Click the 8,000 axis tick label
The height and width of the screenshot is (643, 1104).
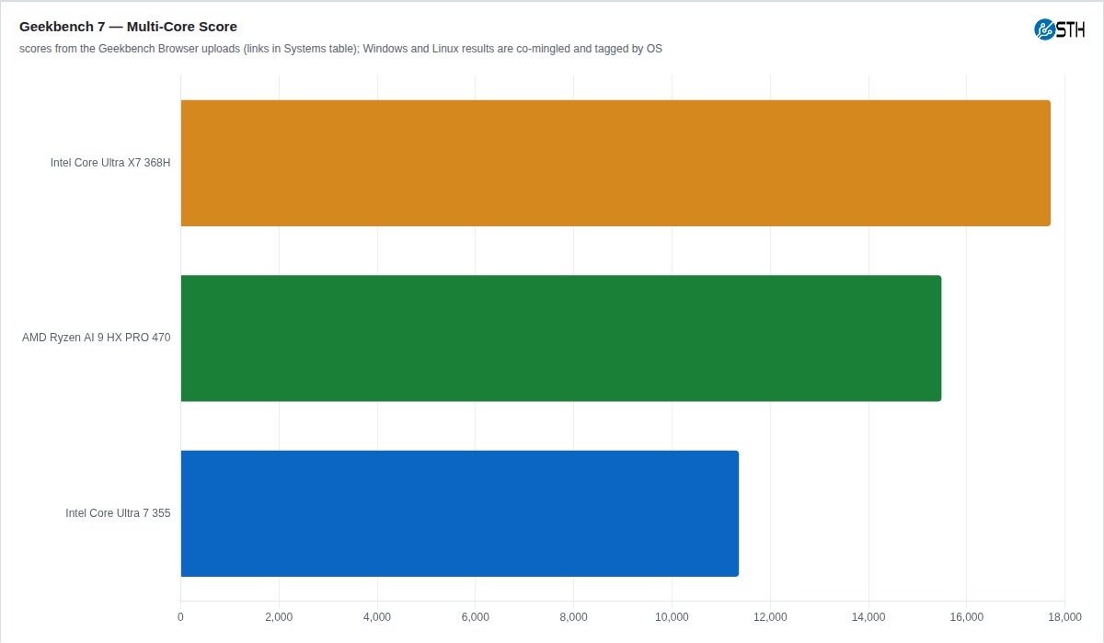pyautogui.click(x=573, y=616)
